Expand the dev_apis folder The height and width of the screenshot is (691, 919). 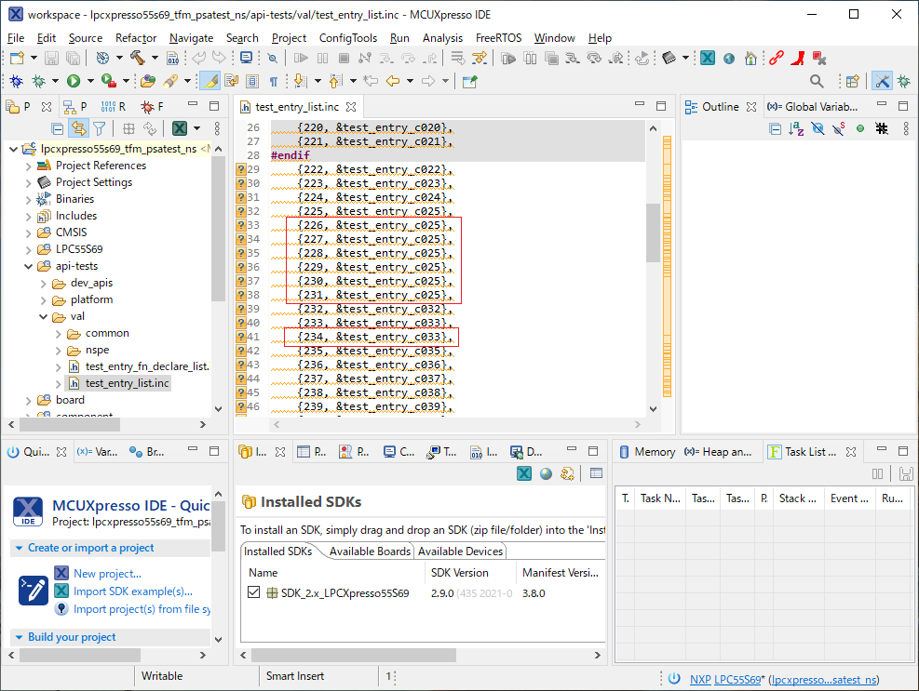pyautogui.click(x=43, y=283)
